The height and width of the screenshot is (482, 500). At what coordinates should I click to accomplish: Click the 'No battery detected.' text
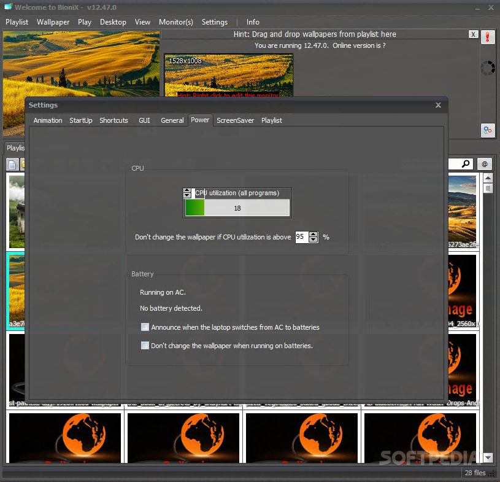tap(171, 308)
